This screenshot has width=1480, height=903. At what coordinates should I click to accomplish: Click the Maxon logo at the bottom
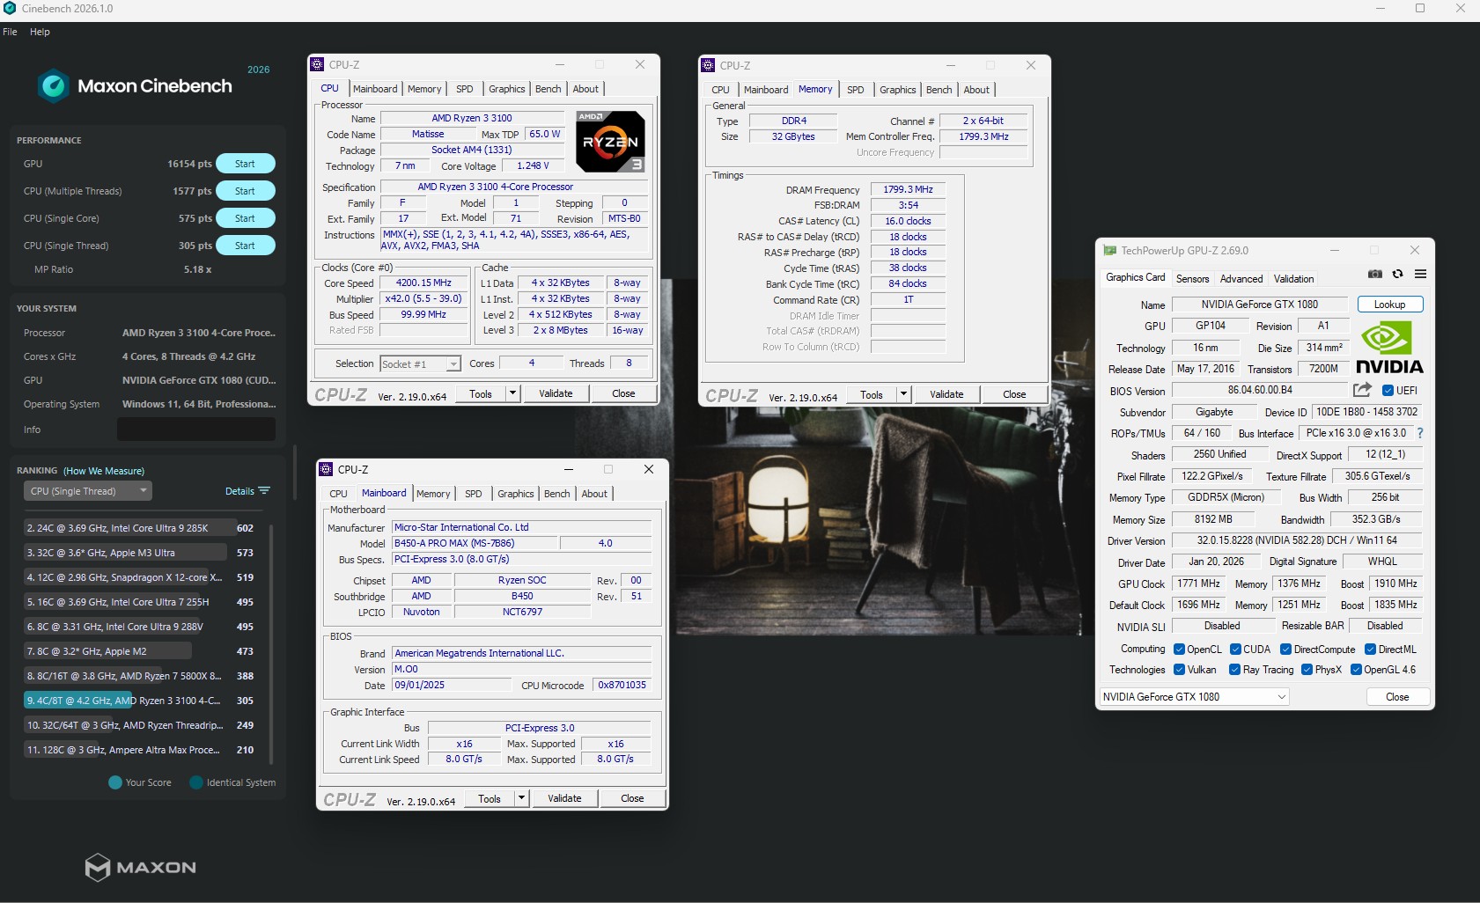[x=141, y=867]
